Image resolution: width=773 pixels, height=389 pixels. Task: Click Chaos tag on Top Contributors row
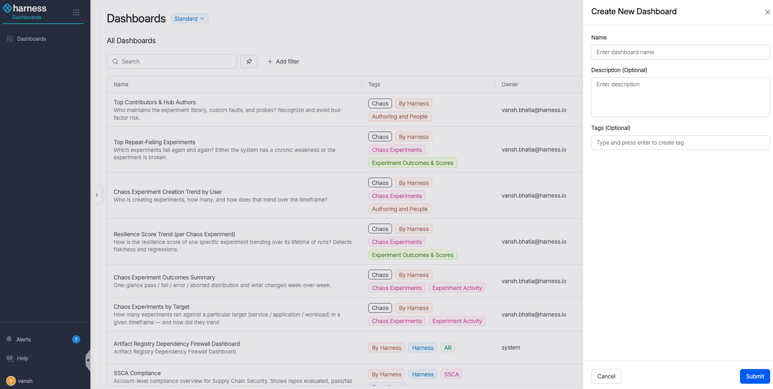tap(380, 103)
